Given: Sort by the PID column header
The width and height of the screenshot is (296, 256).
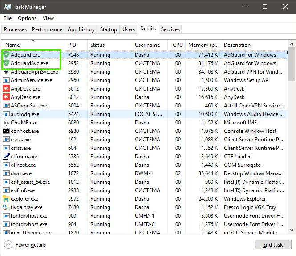Looking at the screenshot, I should coord(76,45).
